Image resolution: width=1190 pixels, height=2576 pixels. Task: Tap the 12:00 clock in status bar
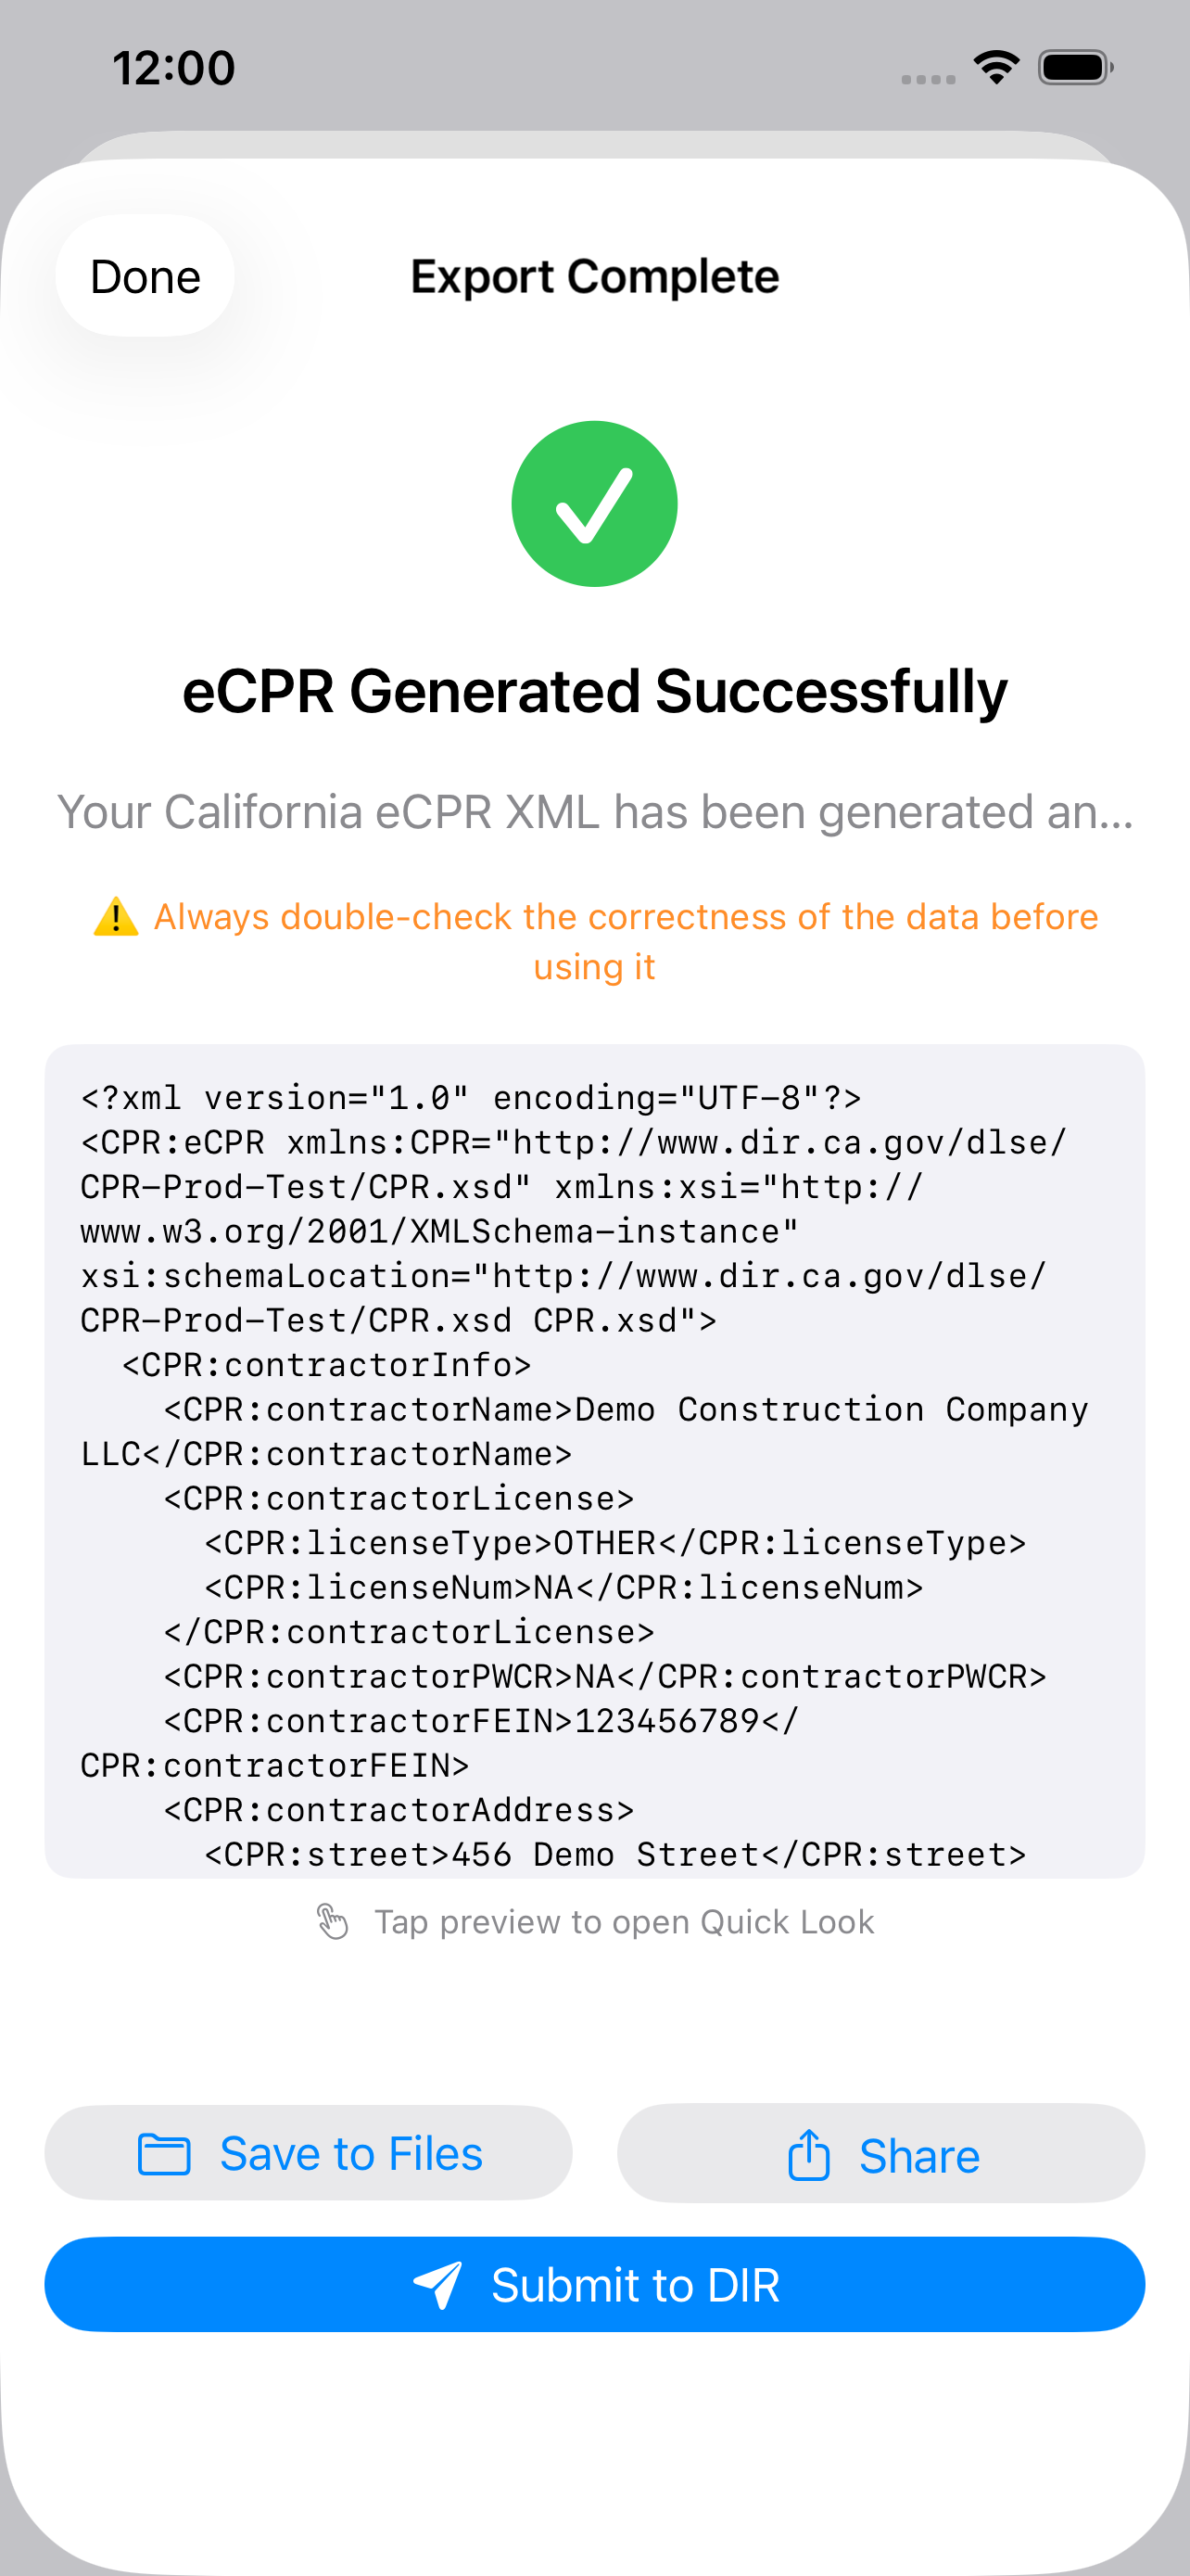(x=174, y=68)
